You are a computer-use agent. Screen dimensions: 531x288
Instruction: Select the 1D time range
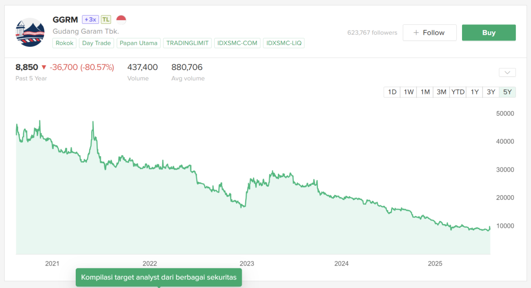point(392,92)
